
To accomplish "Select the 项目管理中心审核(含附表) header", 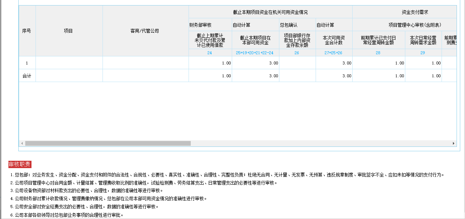I will pyautogui.click(x=414, y=25).
